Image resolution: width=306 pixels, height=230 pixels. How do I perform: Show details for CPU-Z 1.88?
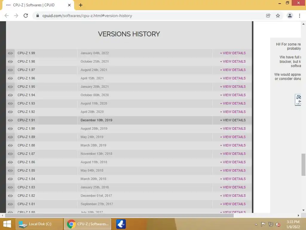click(233, 146)
